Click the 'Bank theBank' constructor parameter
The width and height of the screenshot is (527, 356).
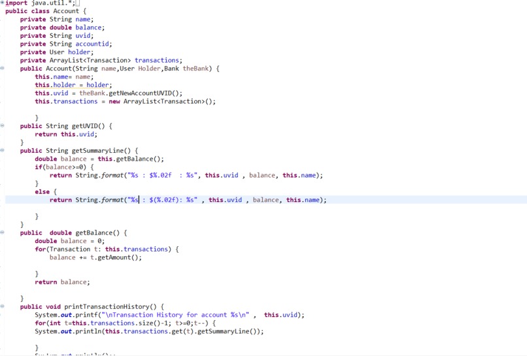click(186, 69)
